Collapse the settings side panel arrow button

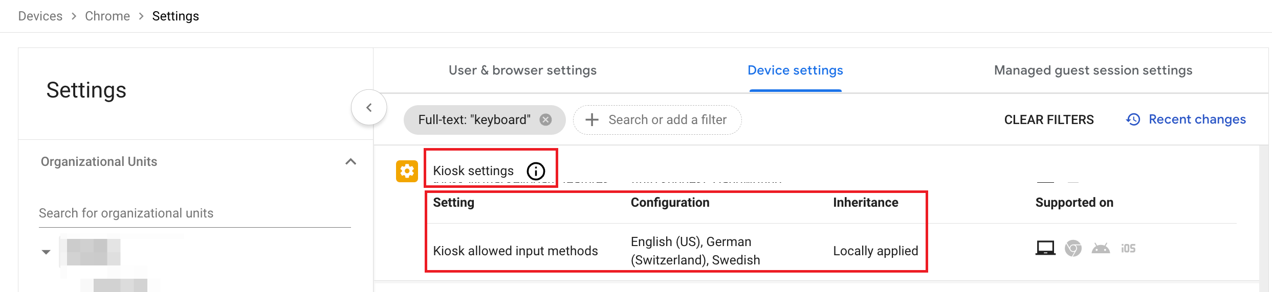coord(368,107)
